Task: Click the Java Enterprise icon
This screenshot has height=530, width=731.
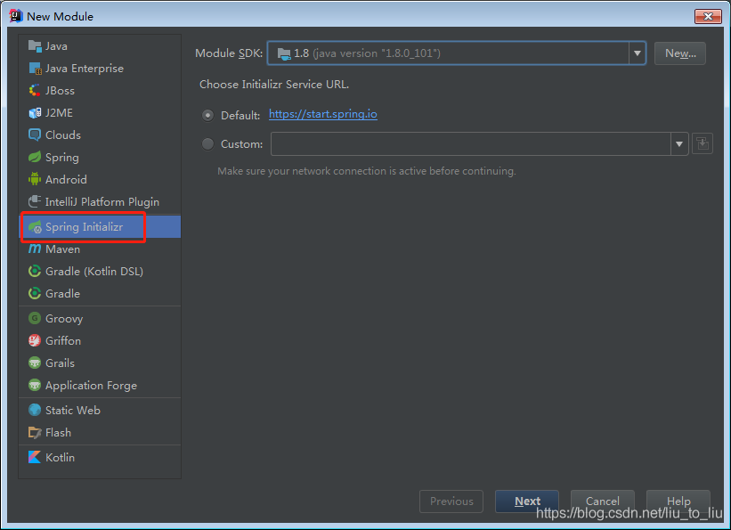Action: point(35,68)
